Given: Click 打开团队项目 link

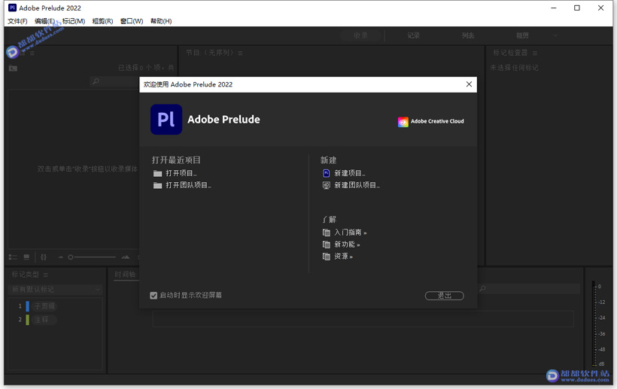Looking at the screenshot, I should (188, 185).
